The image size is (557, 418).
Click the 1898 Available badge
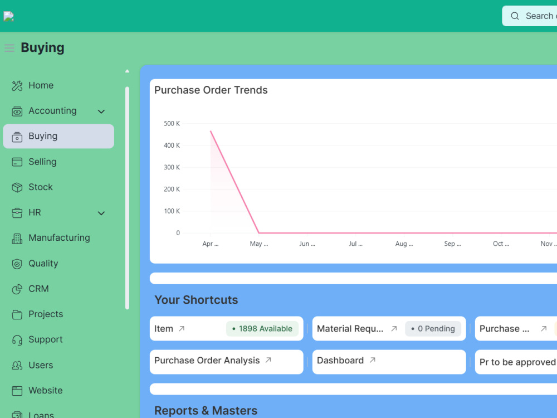[x=262, y=329]
